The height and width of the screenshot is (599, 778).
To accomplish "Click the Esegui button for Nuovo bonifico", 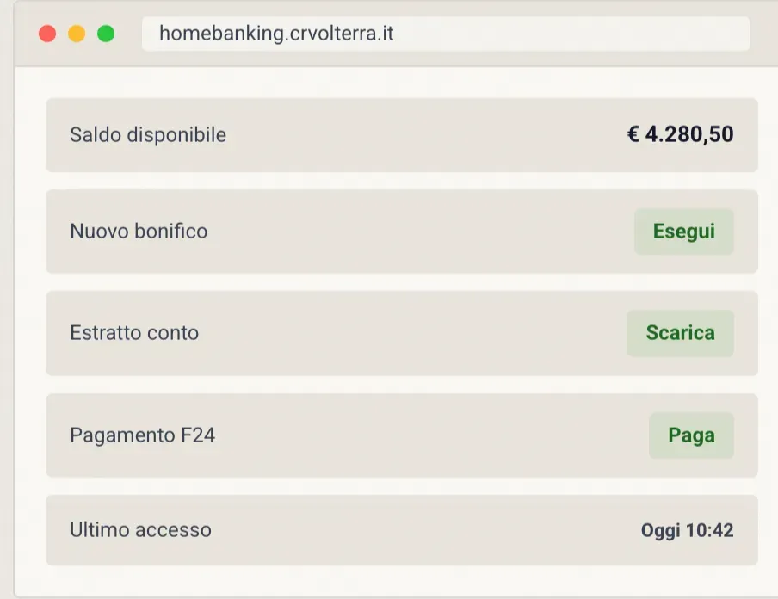I will point(683,232).
